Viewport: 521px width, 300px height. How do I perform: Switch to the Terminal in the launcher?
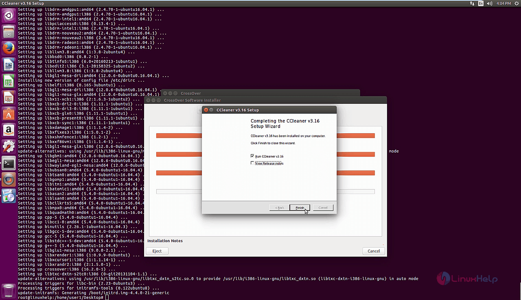click(9, 163)
